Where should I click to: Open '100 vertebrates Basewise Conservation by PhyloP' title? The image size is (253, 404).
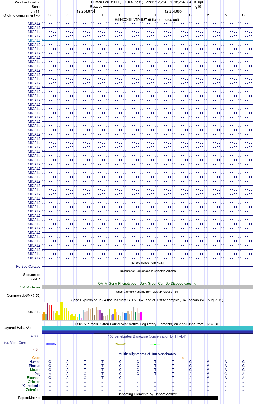[x=147, y=336]
